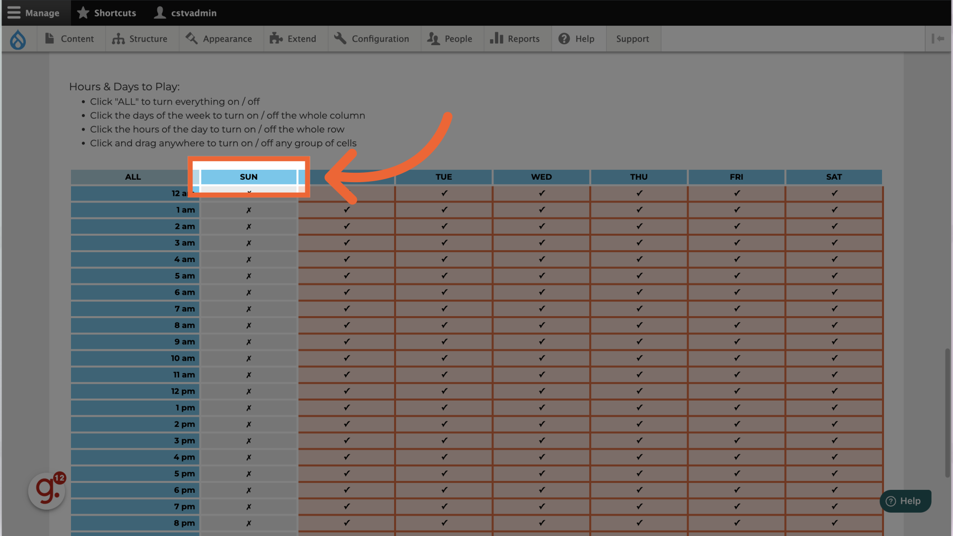This screenshot has width=953, height=536.
Task: Toggle the WED 12 pm cell
Action: (x=542, y=391)
